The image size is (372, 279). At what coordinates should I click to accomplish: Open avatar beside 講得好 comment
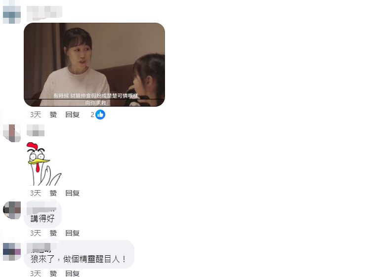(12, 210)
